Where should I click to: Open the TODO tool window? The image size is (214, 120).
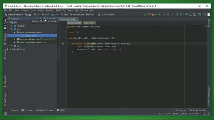tap(61, 110)
